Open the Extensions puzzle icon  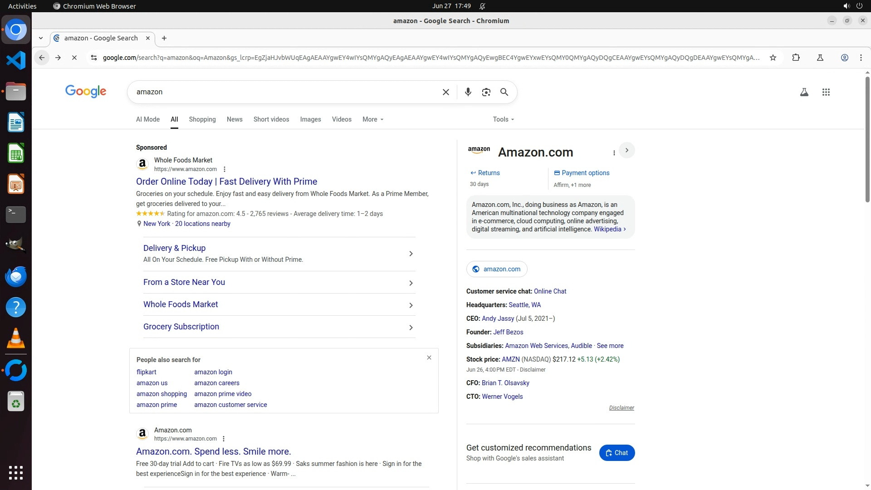click(796, 58)
